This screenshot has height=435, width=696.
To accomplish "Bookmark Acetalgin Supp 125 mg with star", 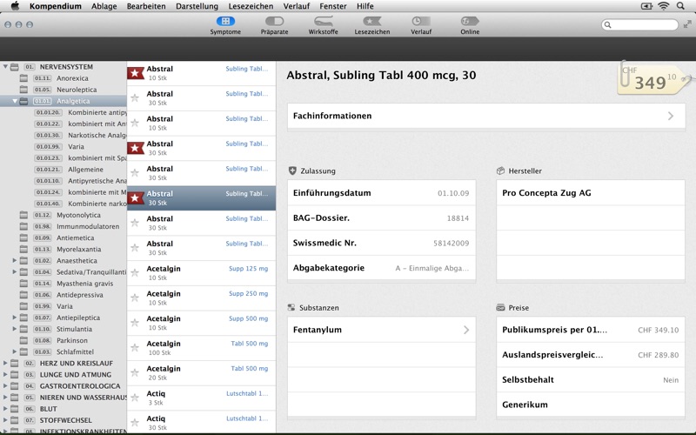I will pos(135,272).
